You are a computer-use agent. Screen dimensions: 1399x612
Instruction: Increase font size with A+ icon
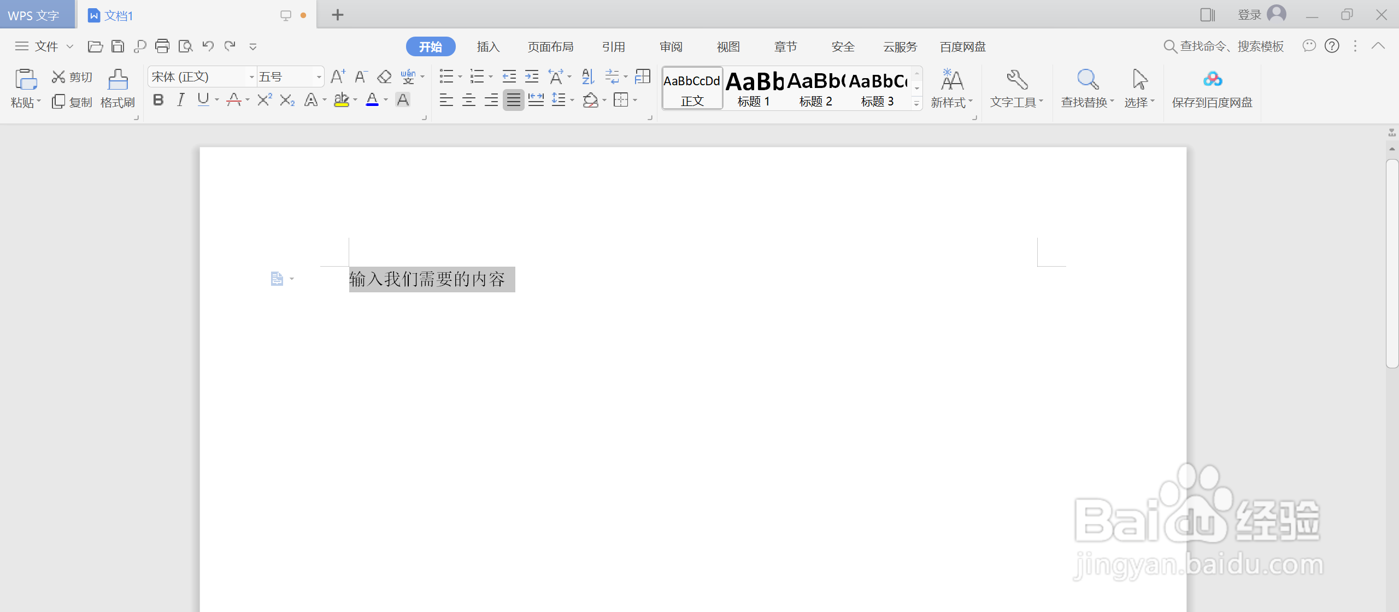(338, 77)
